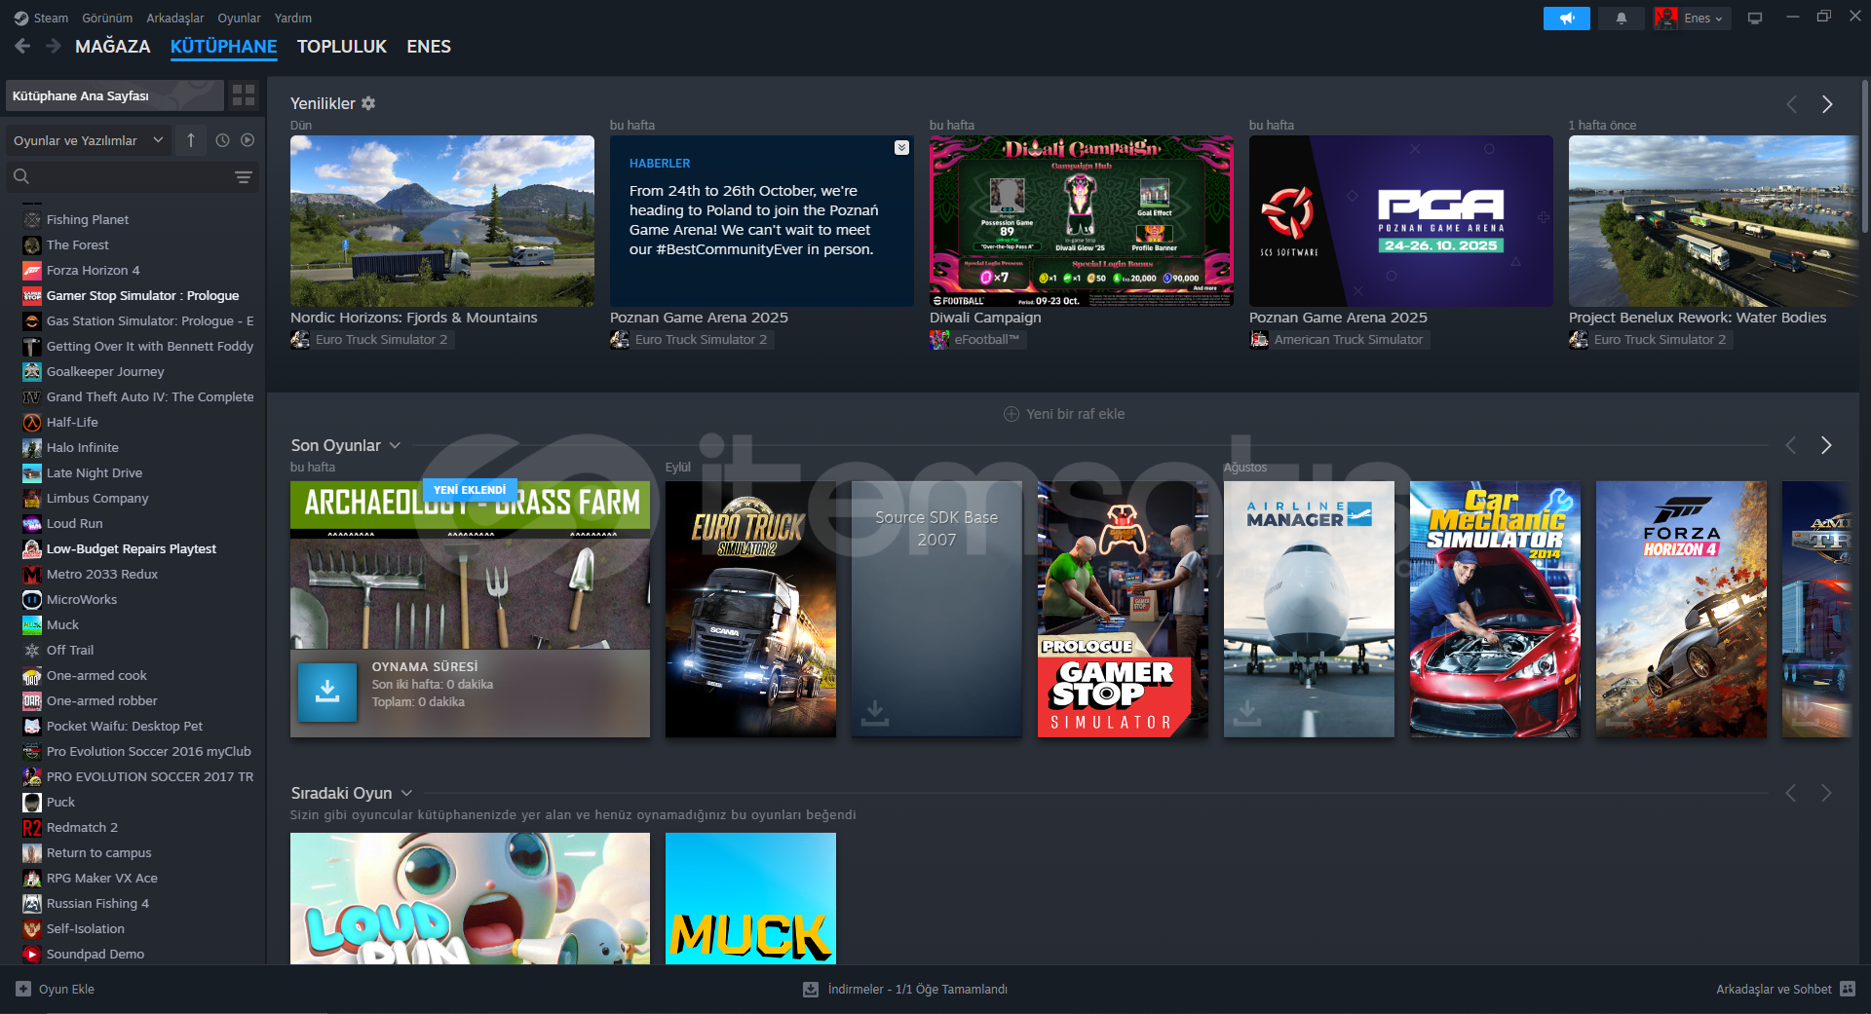Select Soundpad Demo in the list
Image resolution: width=1871 pixels, height=1014 pixels.
(95, 954)
